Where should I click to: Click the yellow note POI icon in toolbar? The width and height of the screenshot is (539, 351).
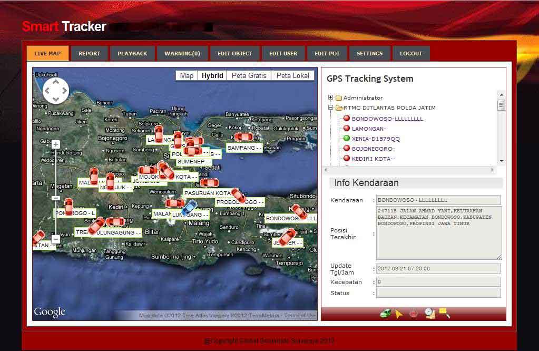coord(443,311)
